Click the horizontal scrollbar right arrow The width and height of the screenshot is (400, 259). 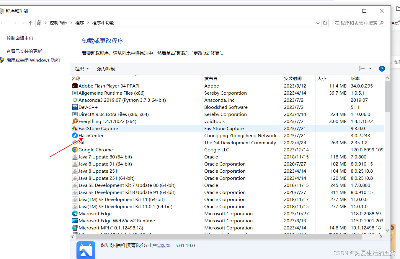pyautogui.click(x=381, y=237)
